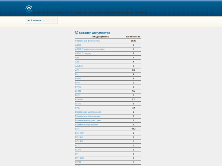Viewport: 222px width, 166px height.
Task: Open the ВППБ link
Action: click(78, 104)
